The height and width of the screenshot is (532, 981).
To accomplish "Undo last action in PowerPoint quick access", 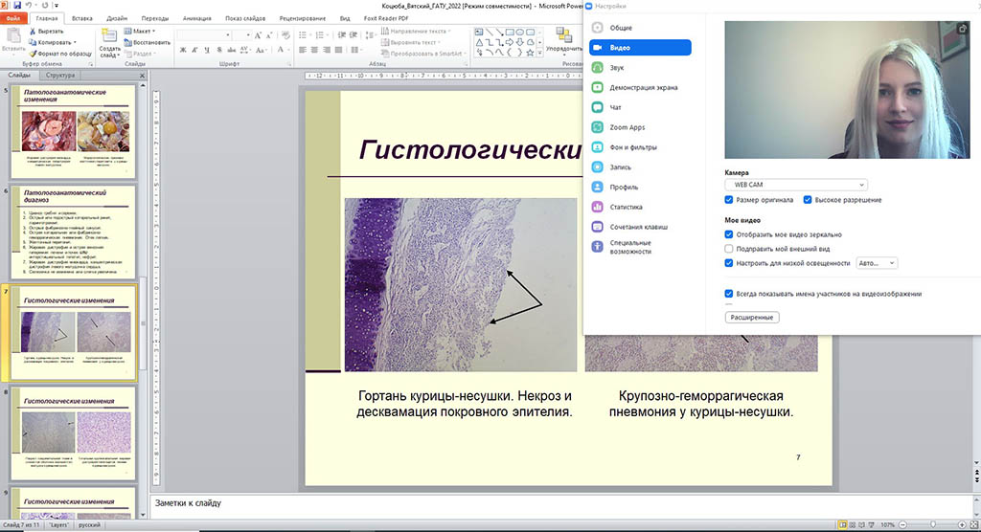I will click(28, 5).
